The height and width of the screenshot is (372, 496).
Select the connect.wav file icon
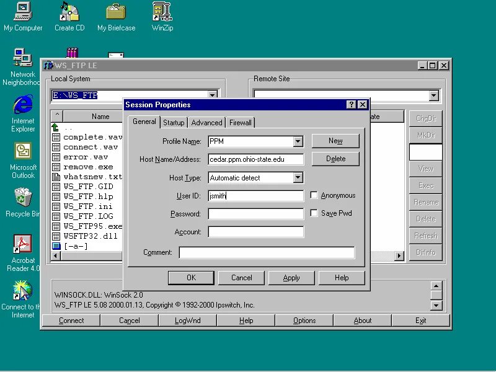56,147
